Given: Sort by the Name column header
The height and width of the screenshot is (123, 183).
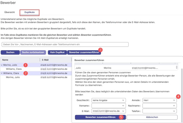Looking at the screenshot, I should (5, 60).
